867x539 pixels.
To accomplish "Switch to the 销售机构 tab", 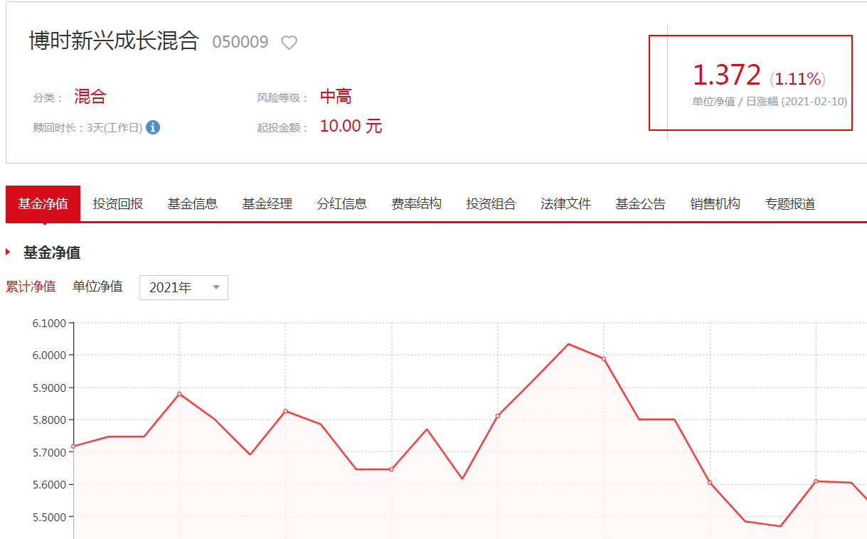I will click(x=716, y=204).
